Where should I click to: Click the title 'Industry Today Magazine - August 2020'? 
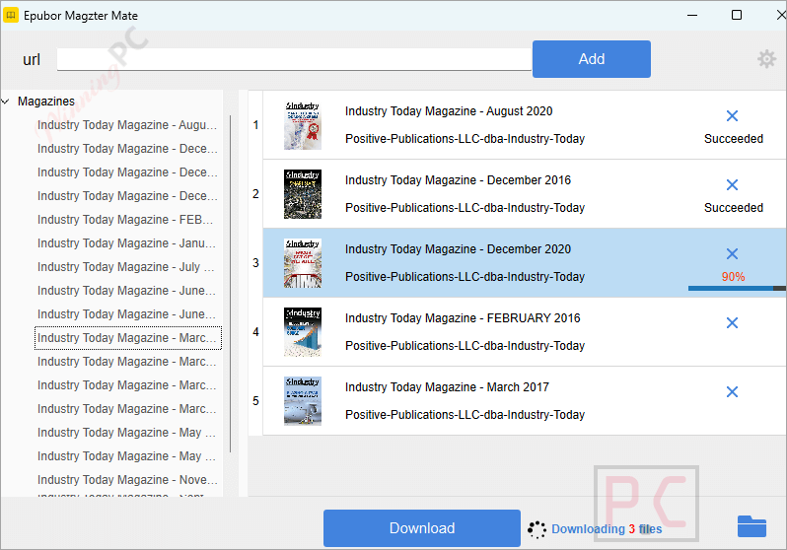[x=449, y=111]
